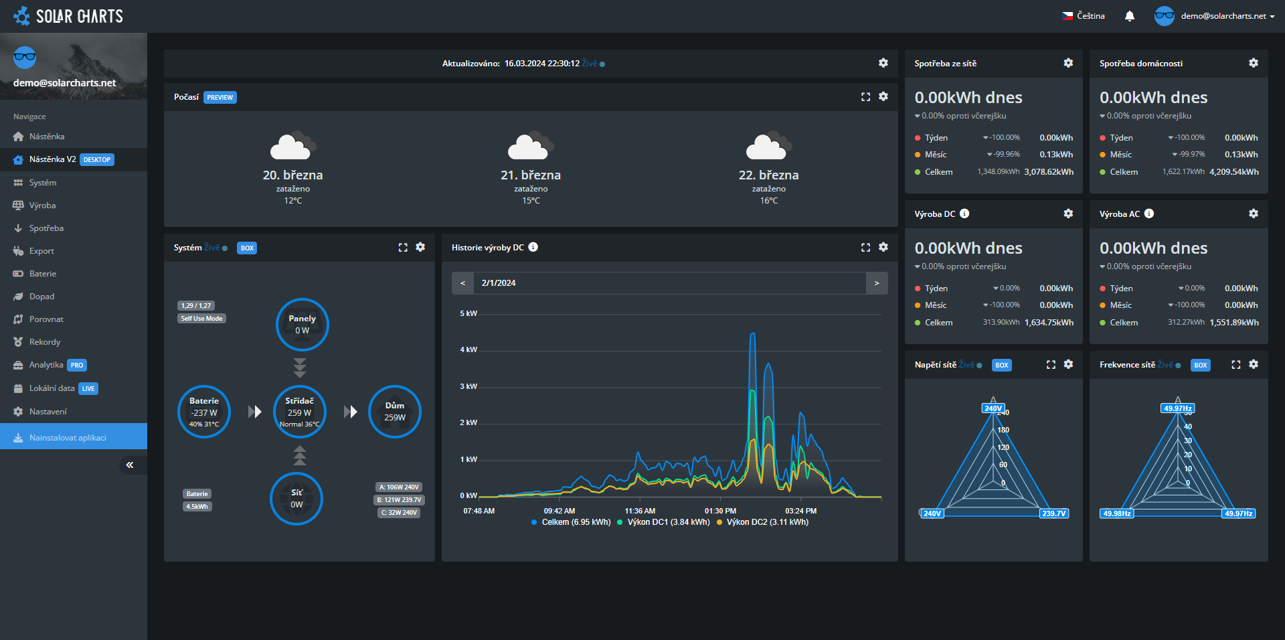Image resolution: width=1285 pixels, height=640 pixels.
Task: Open Výroba AC settings gear
Action: (x=1254, y=214)
